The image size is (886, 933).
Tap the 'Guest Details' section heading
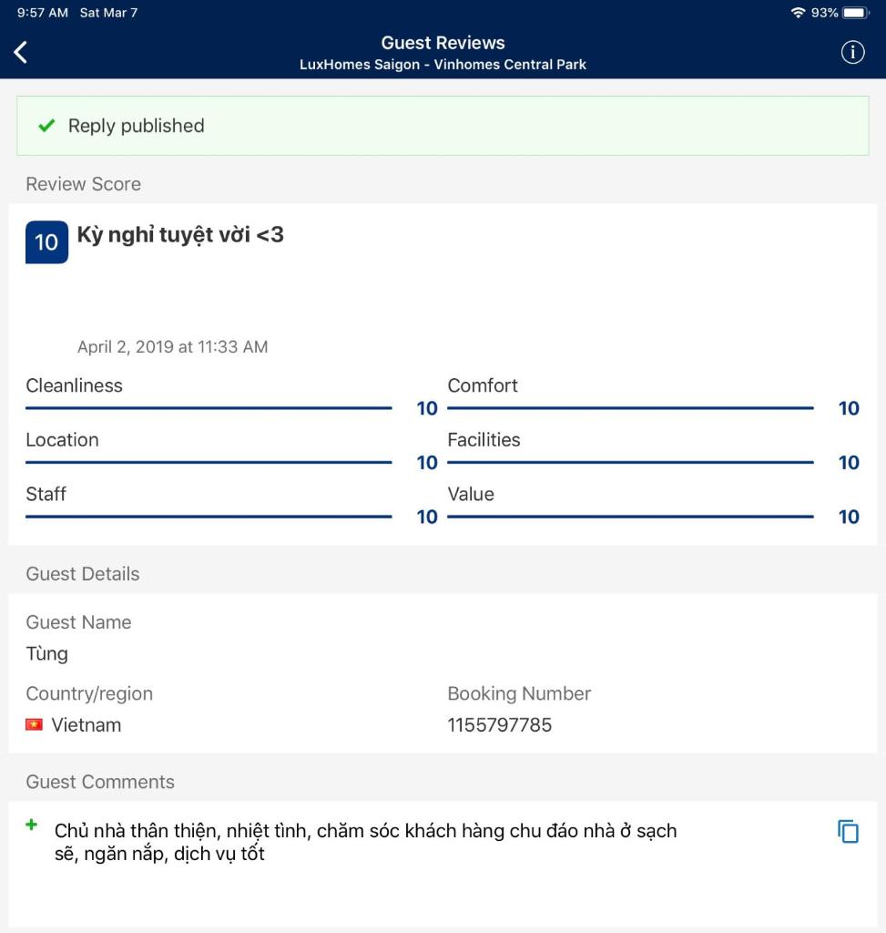83,574
